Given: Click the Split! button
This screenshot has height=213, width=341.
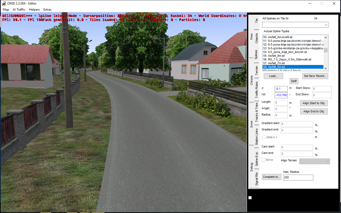Looking at the screenshot, I should click(294, 81).
